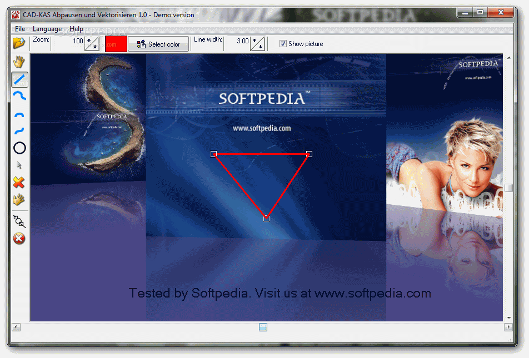The height and width of the screenshot is (358, 529).
Task: Select the gray arrow pointer tool
Action: coord(19,165)
